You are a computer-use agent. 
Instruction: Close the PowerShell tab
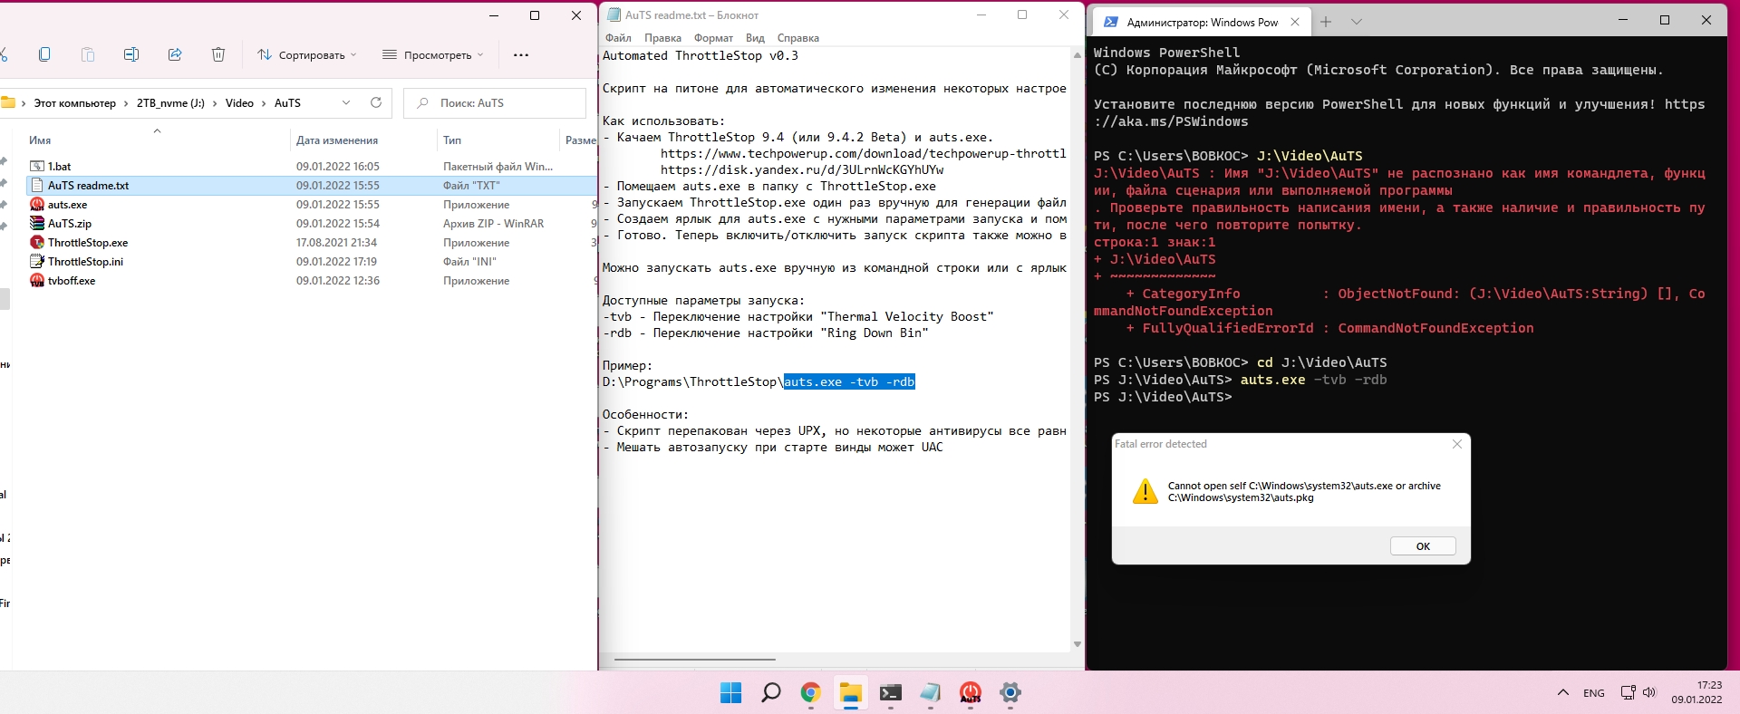pyautogui.click(x=1295, y=22)
